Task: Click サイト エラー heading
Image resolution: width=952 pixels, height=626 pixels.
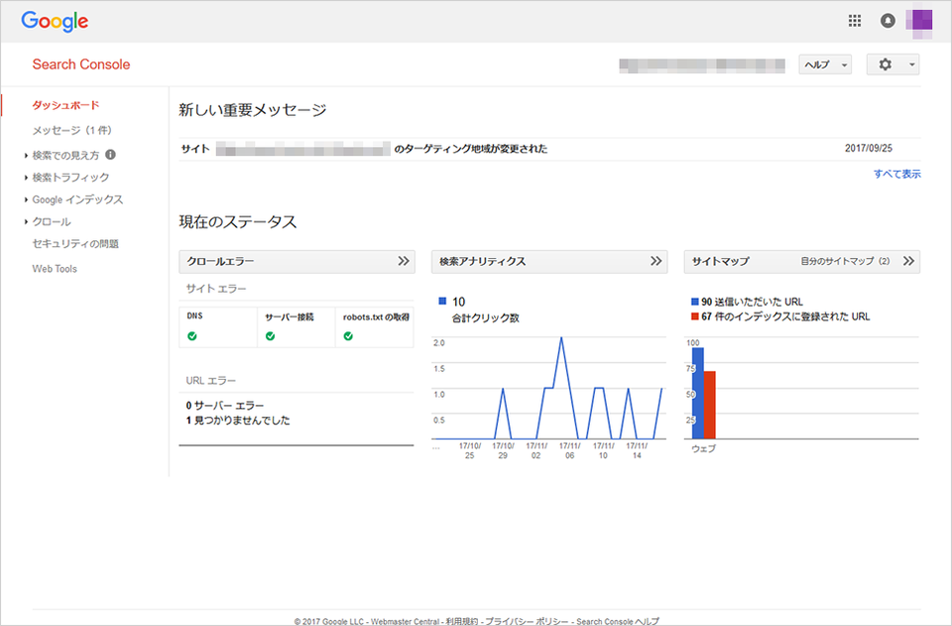Action: 216,289
